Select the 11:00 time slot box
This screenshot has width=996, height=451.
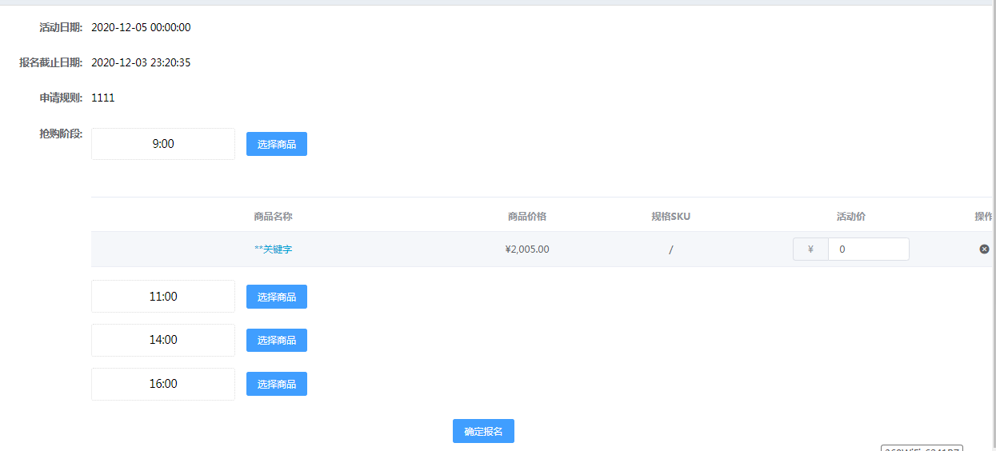[x=163, y=297]
